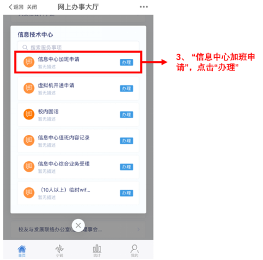Click 办理 for 信息中心加班申请

click(127, 62)
